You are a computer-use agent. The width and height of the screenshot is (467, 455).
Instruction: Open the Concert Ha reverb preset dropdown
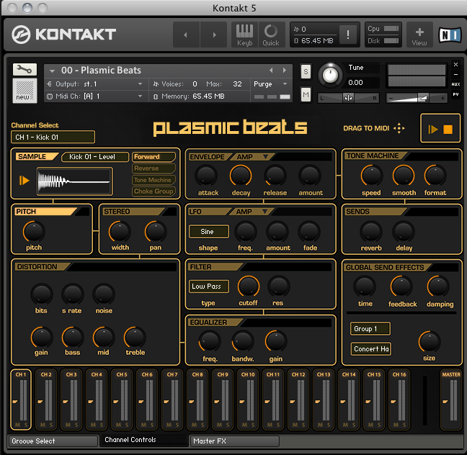click(371, 348)
